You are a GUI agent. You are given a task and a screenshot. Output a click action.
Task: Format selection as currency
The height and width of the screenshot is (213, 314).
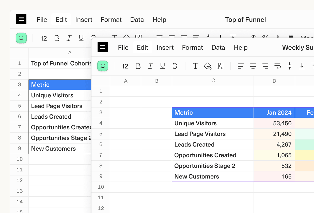pyautogui.click(x=253, y=38)
